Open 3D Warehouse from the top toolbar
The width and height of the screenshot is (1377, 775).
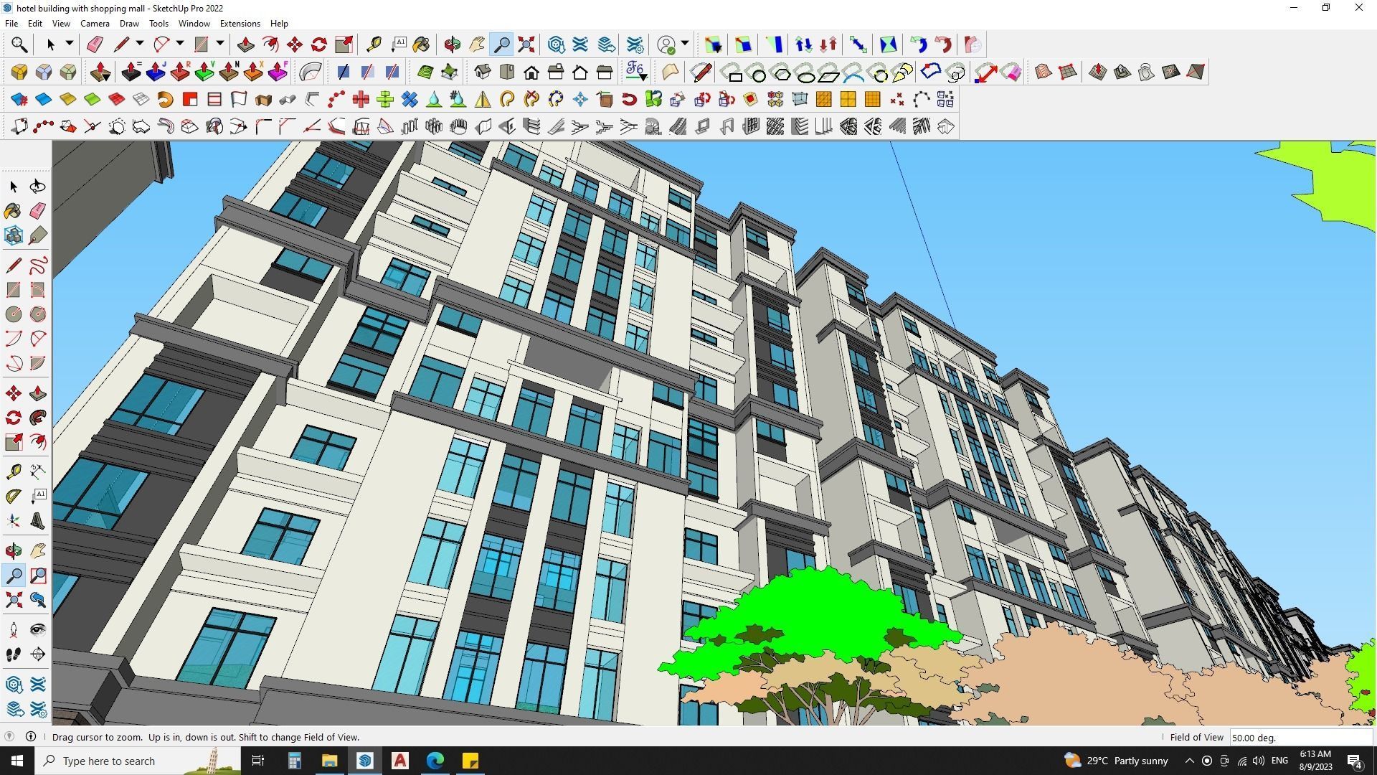click(x=557, y=44)
